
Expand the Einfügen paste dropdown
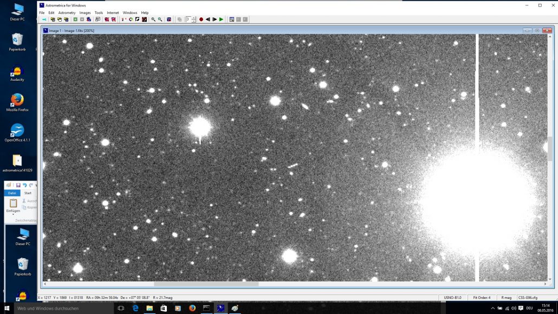coord(13,215)
